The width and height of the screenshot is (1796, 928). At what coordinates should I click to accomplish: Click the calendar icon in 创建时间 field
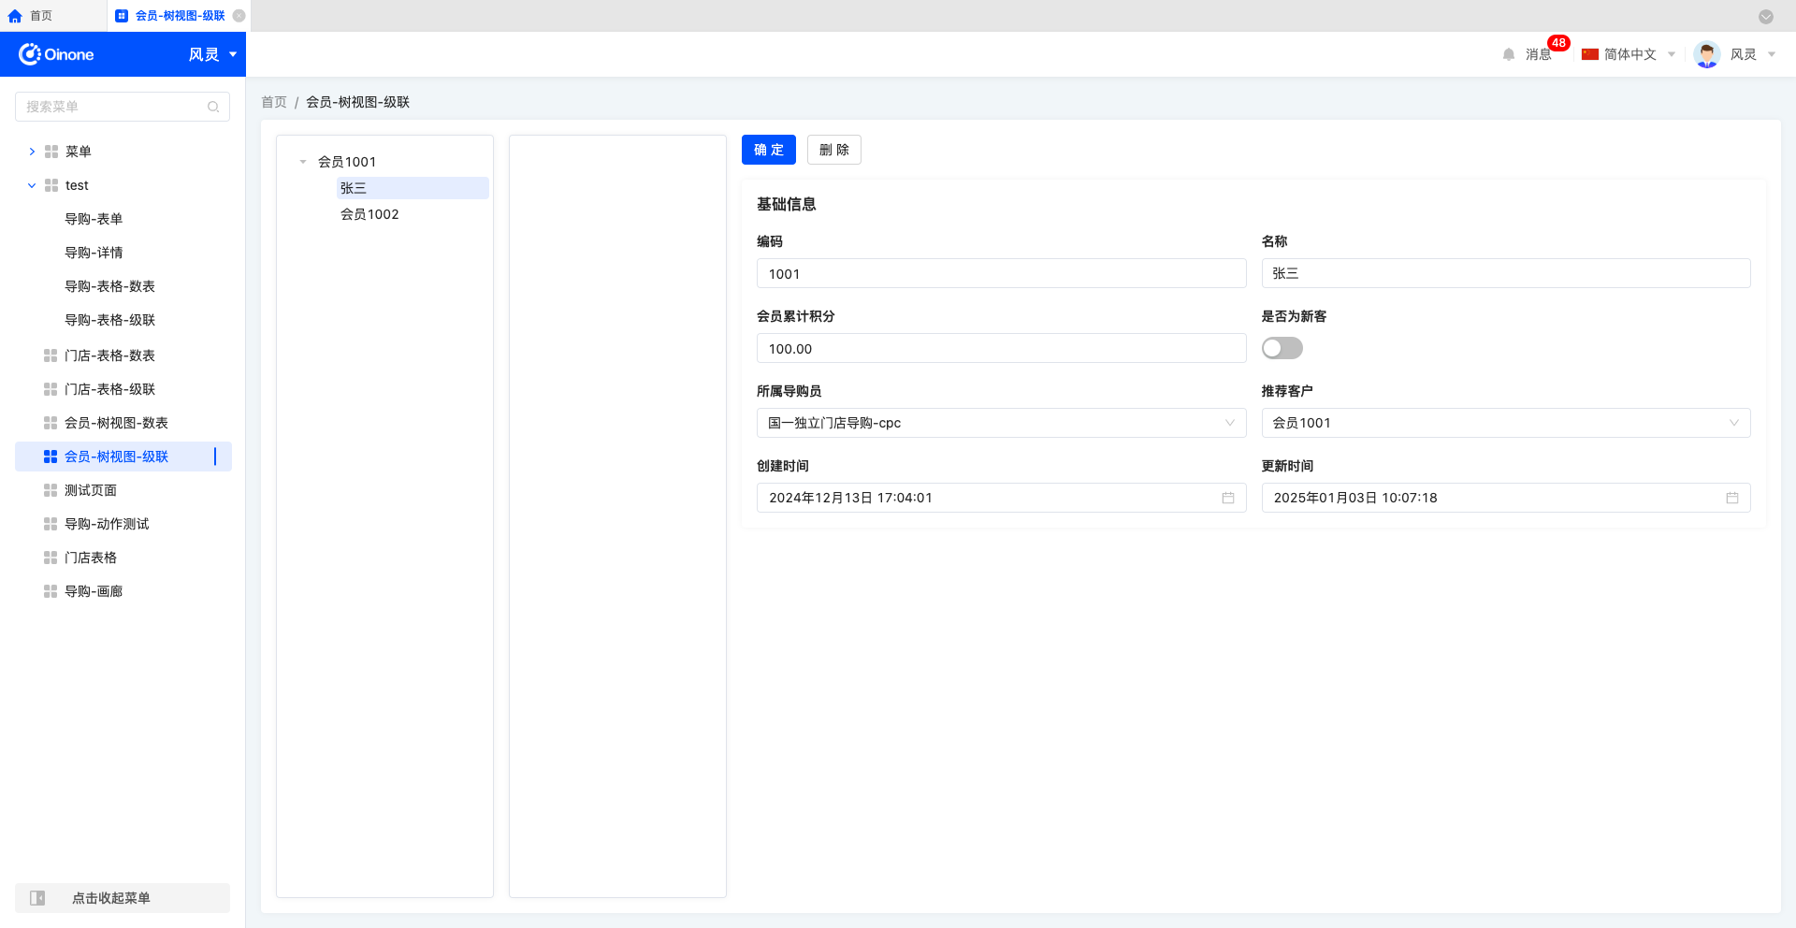(x=1227, y=498)
